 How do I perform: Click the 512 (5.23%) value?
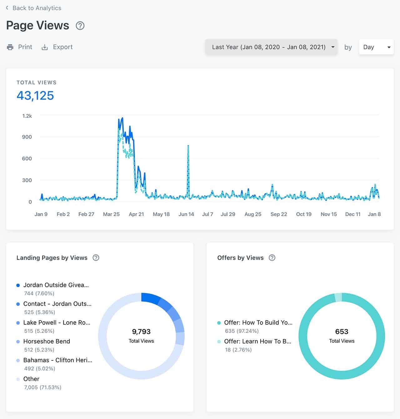pos(39,350)
